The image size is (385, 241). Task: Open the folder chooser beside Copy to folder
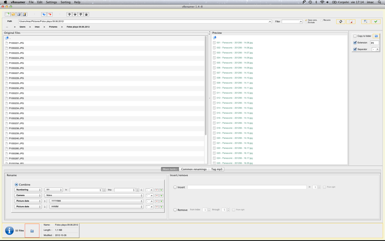[x=376, y=36]
